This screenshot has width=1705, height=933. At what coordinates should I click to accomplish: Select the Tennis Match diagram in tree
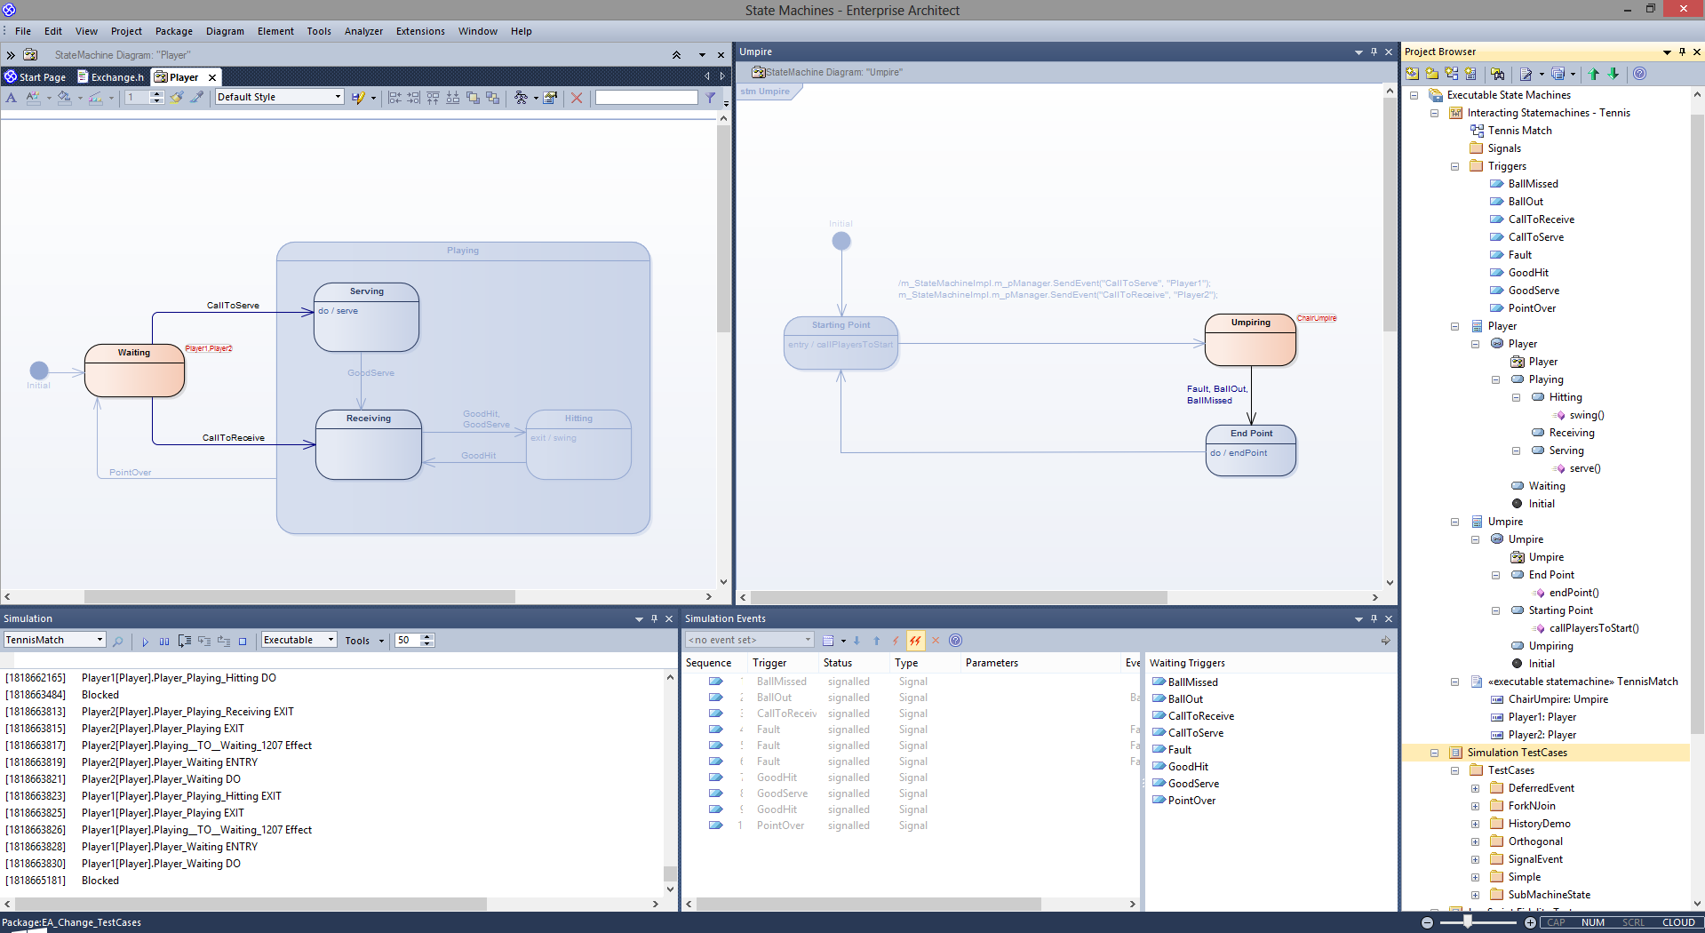point(1519,131)
